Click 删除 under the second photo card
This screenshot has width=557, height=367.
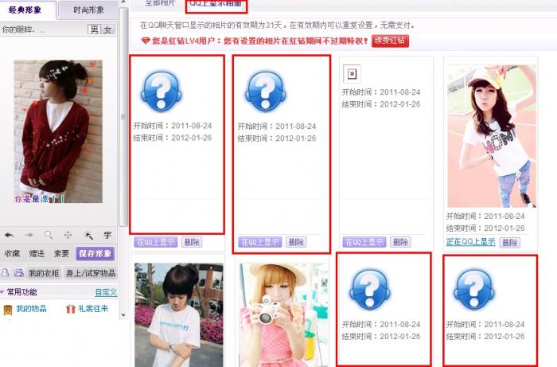click(x=296, y=242)
